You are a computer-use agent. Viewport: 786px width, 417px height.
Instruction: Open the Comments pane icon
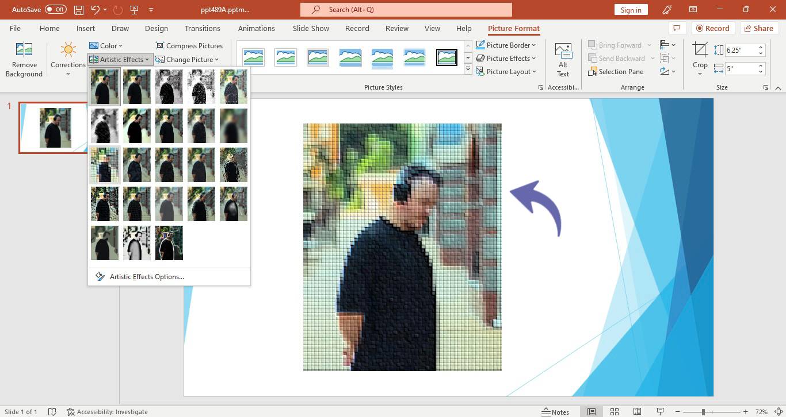click(x=677, y=28)
